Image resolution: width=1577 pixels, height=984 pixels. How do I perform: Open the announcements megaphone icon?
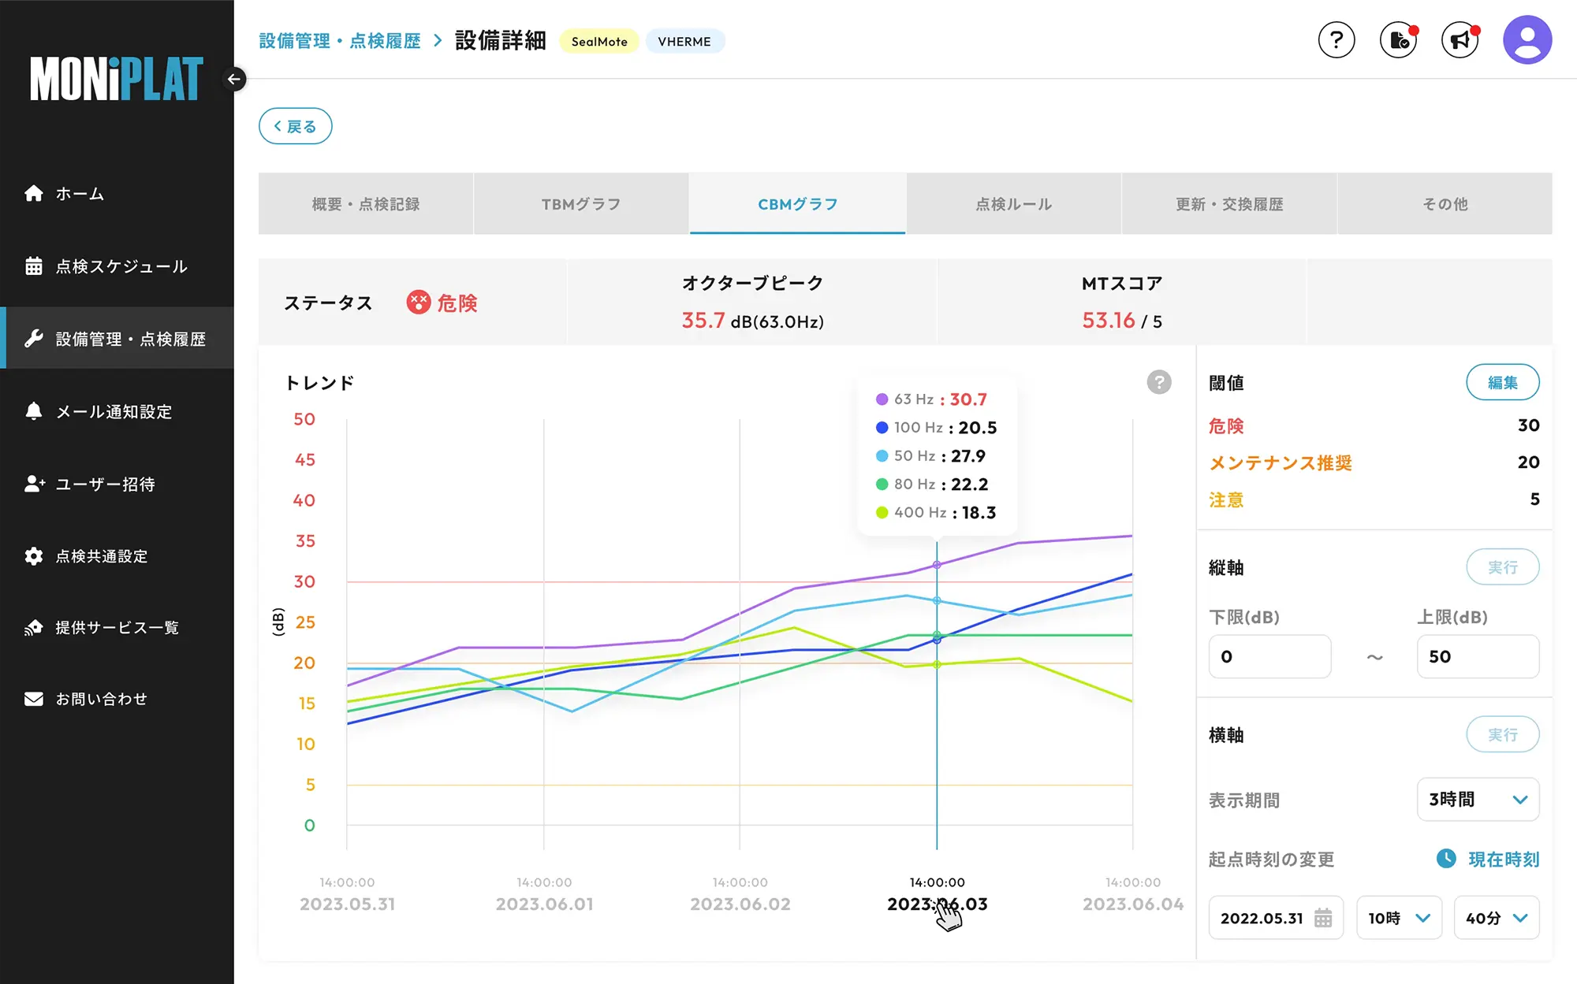click(1460, 40)
